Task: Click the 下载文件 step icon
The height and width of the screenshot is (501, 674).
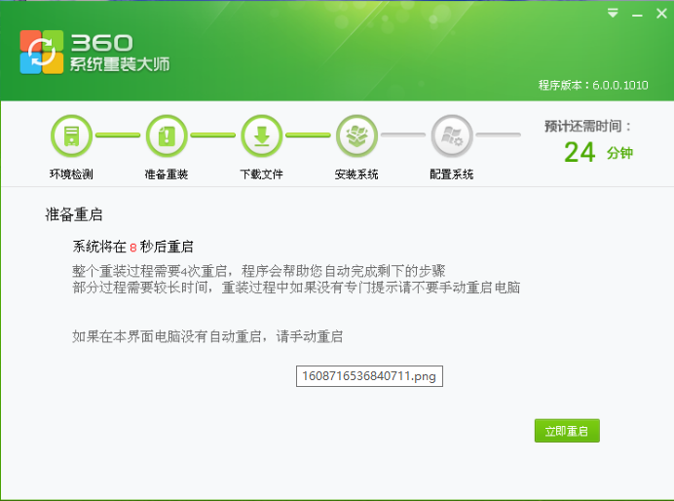Action: click(261, 135)
